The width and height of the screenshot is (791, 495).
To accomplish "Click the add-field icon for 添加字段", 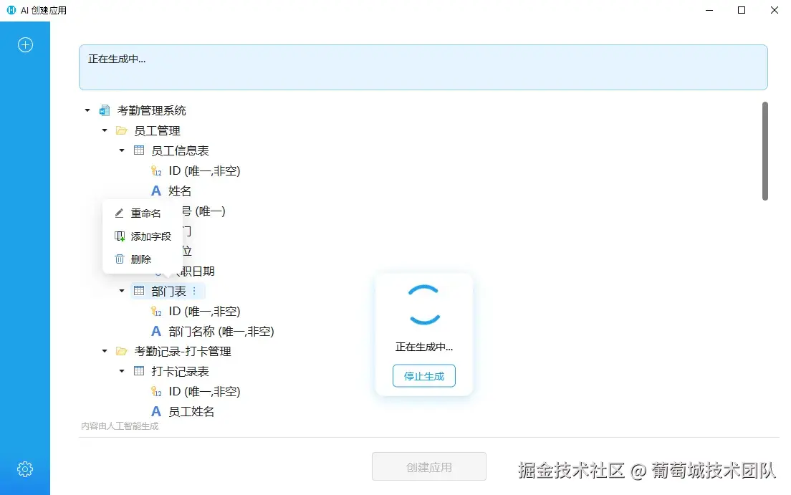I will coord(120,236).
